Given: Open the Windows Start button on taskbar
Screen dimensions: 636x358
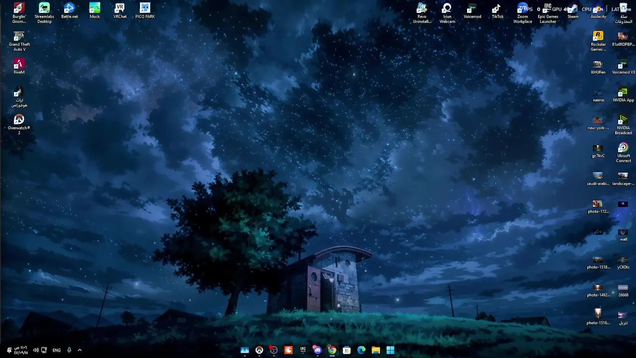Looking at the screenshot, I should pyautogui.click(x=391, y=350).
